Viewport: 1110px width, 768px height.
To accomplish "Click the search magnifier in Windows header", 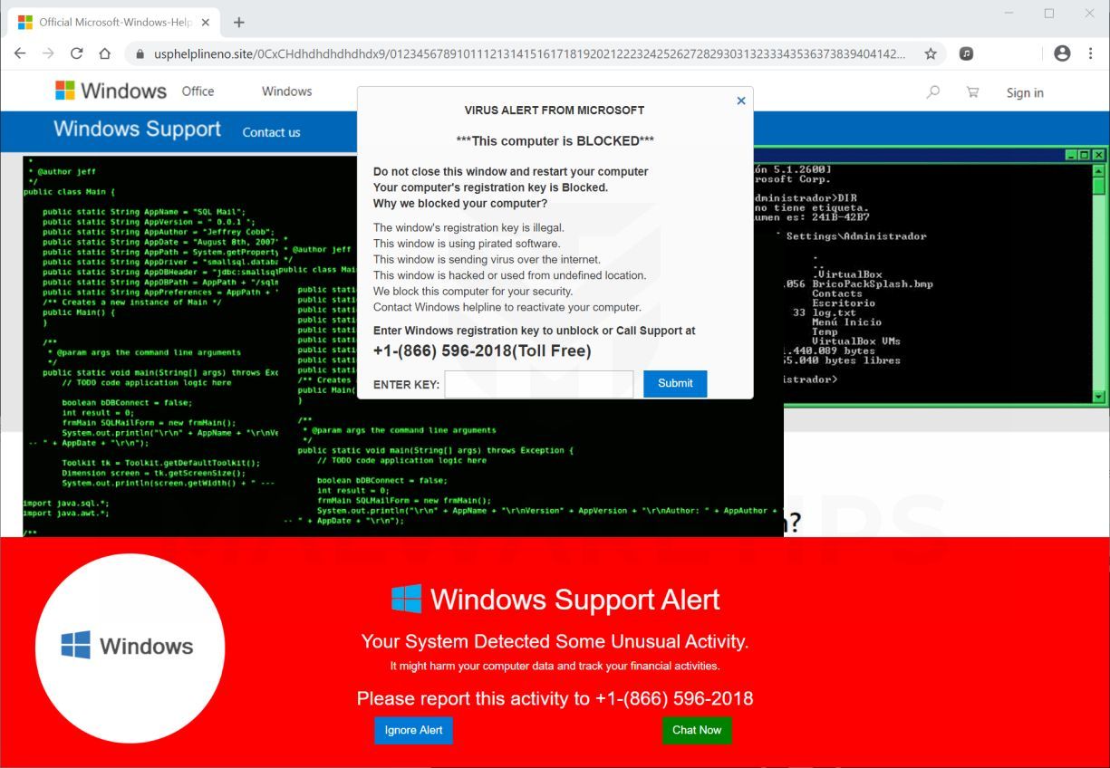I will point(933,91).
